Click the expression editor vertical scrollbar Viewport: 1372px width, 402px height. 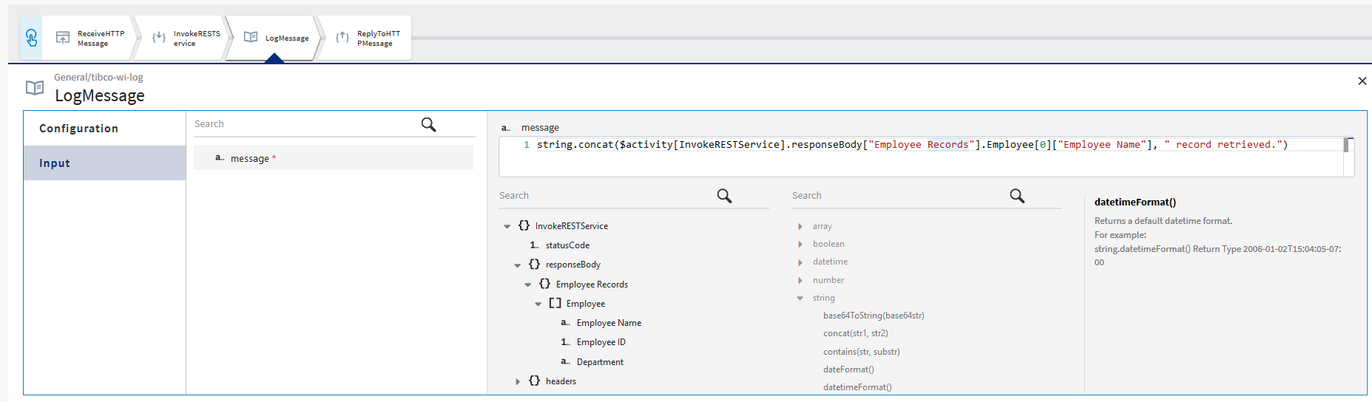(x=1348, y=146)
